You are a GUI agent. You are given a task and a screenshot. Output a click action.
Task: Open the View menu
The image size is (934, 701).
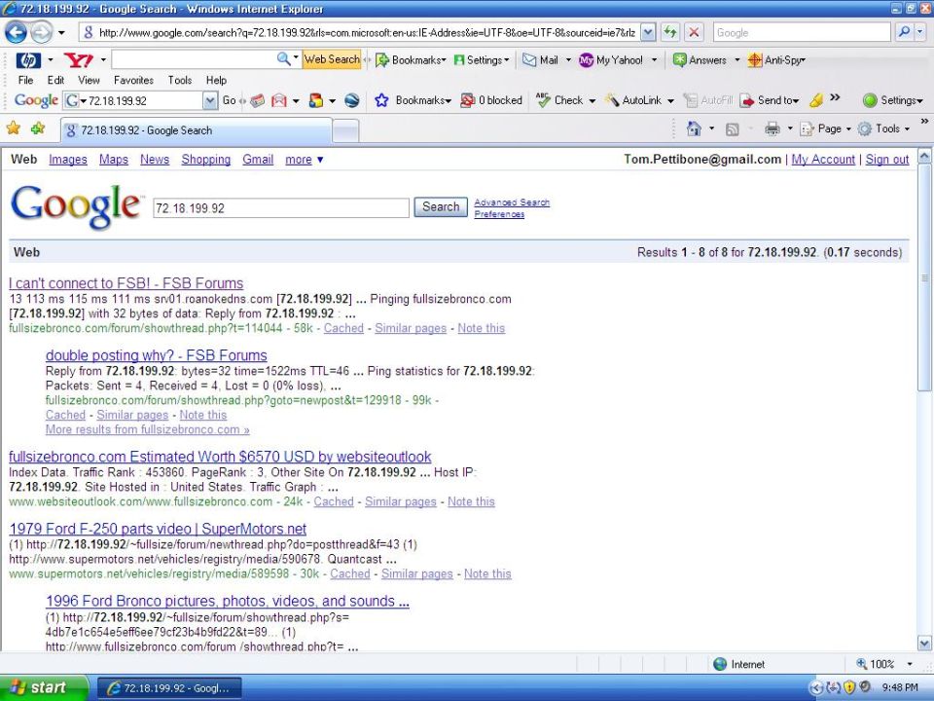pos(89,80)
